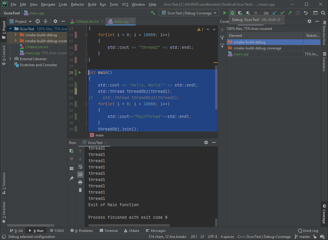The image size is (328, 240).
Task: Click Git Update Project blue arrow
Action: tap(274, 13)
